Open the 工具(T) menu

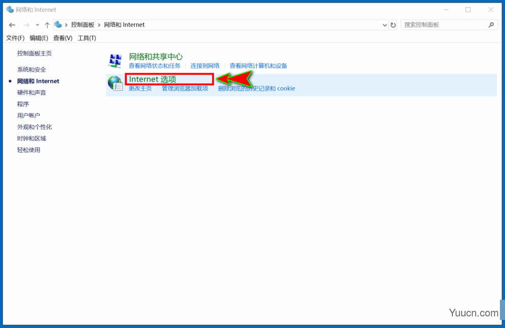coord(87,38)
